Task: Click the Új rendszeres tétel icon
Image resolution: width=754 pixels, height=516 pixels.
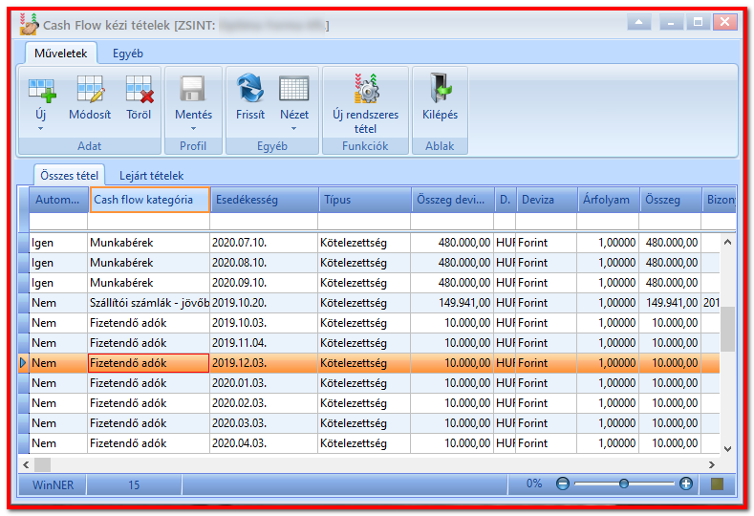Action: [366, 89]
